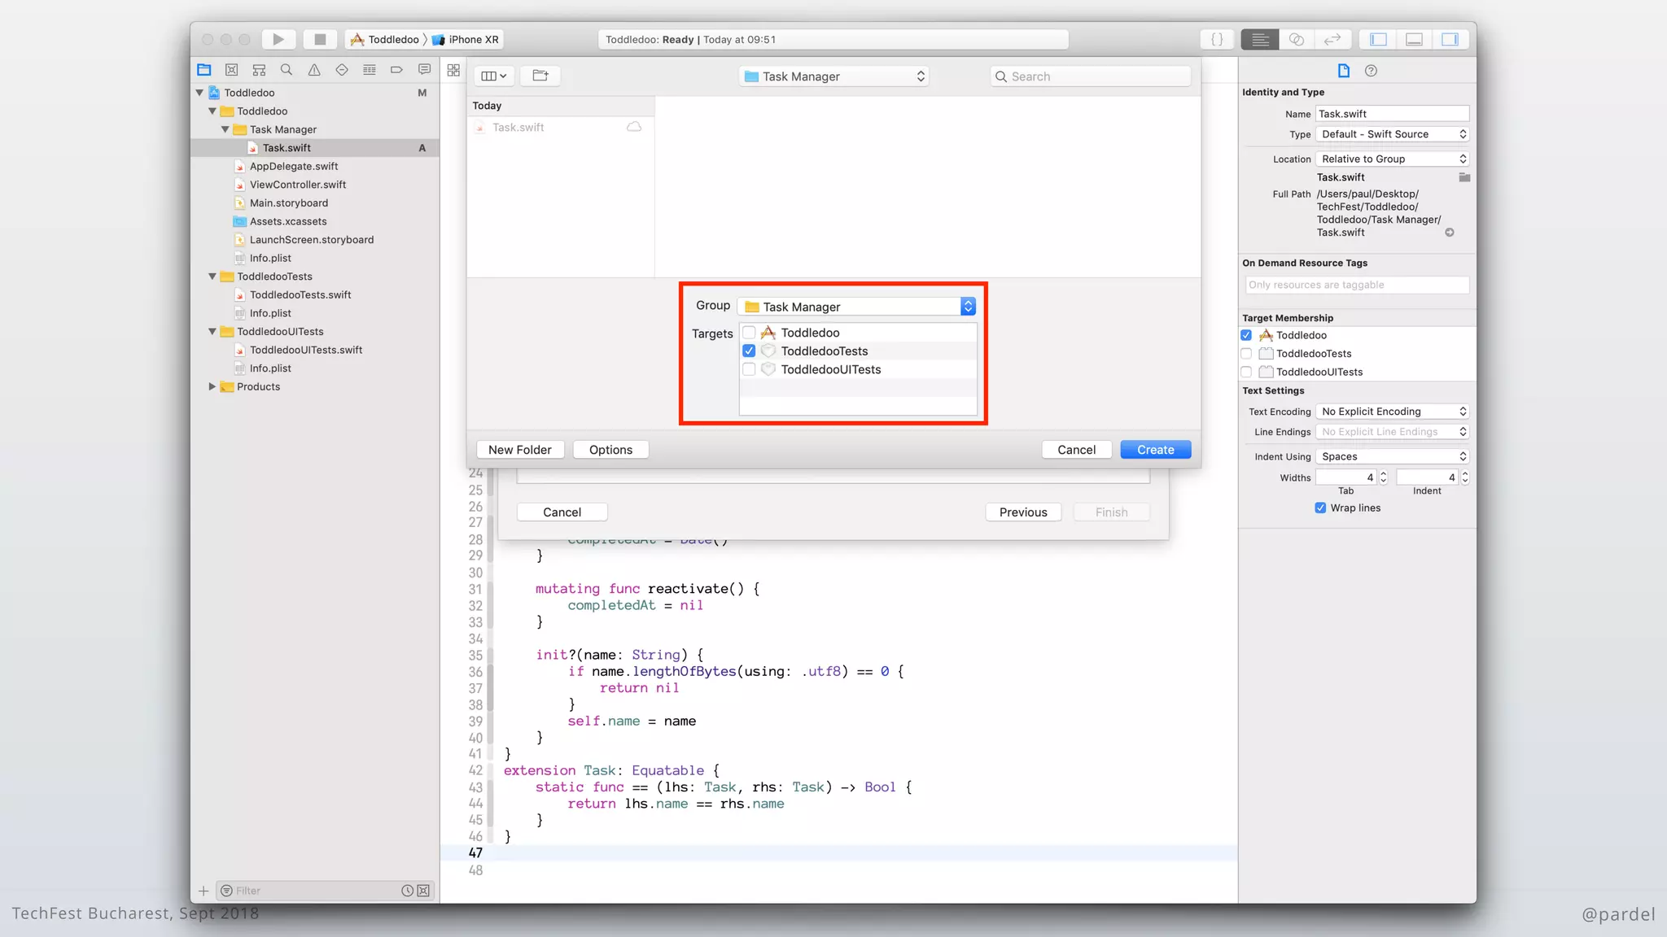Viewport: 1667px width, 937px height.
Task: Open the Breakpoint navigator icon
Action: coord(396,70)
